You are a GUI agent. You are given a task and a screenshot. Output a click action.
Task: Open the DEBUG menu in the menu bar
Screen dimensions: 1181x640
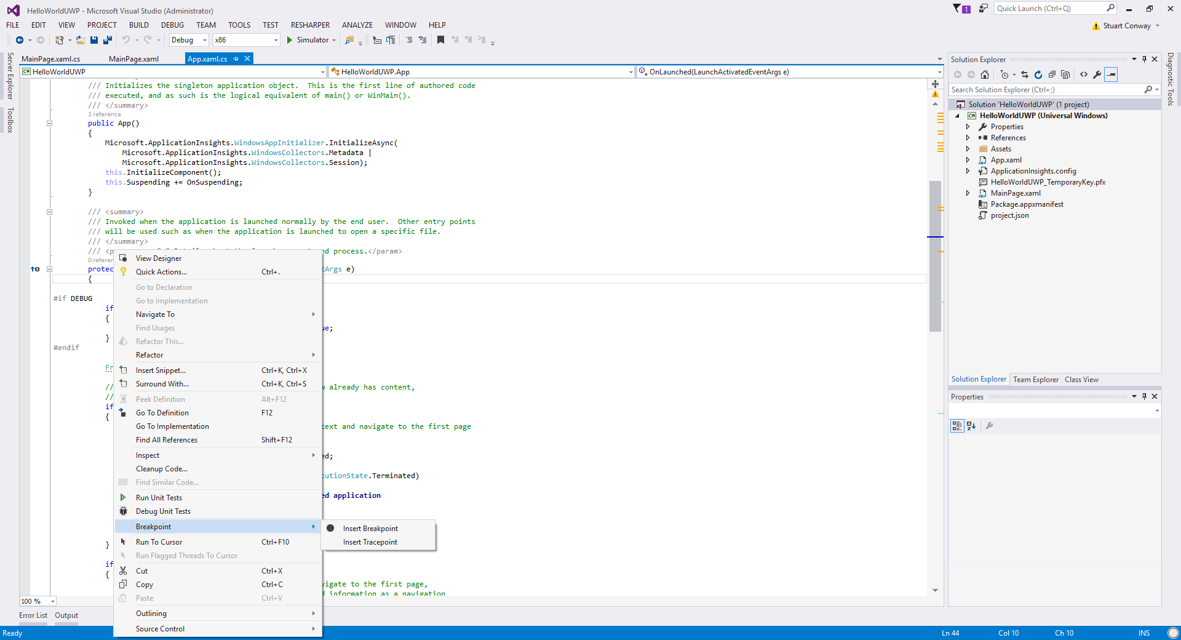pos(172,25)
